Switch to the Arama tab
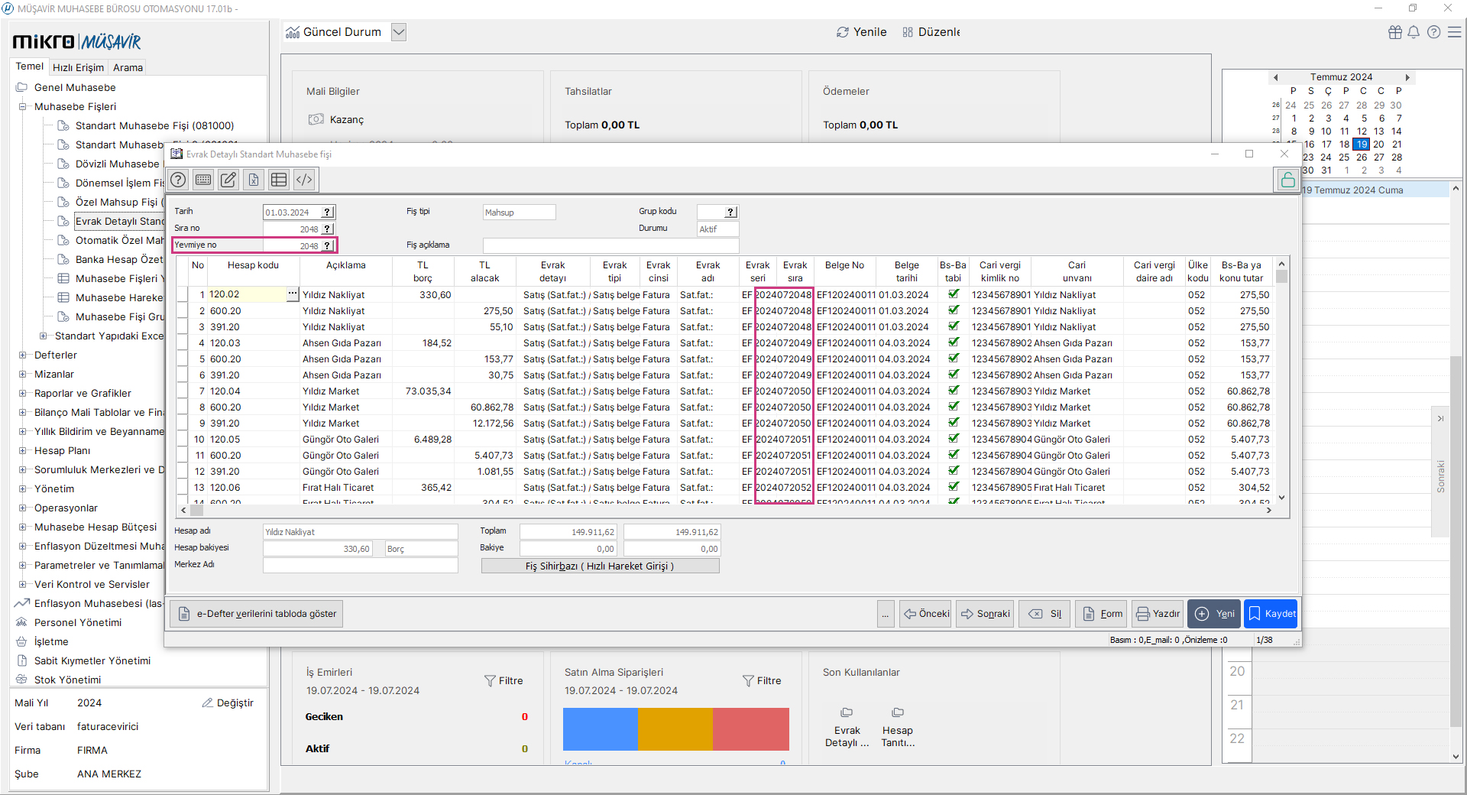The image size is (1467, 795). [x=128, y=67]
